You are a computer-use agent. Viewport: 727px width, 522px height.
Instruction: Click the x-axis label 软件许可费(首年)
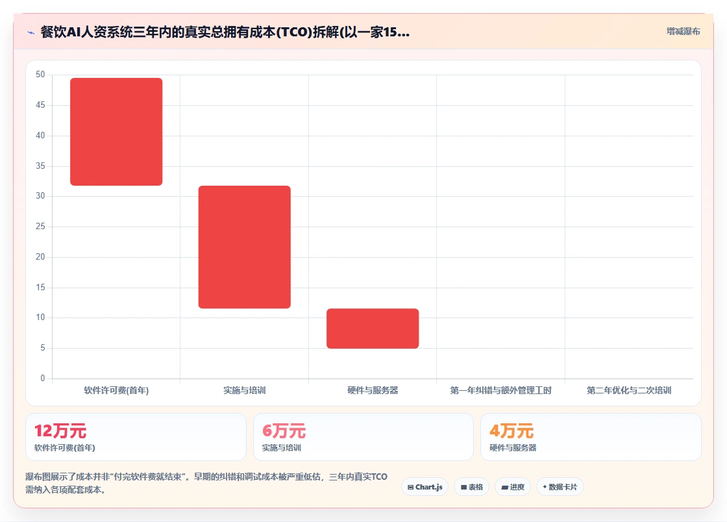pyautogui.click(x=116, y=390)
